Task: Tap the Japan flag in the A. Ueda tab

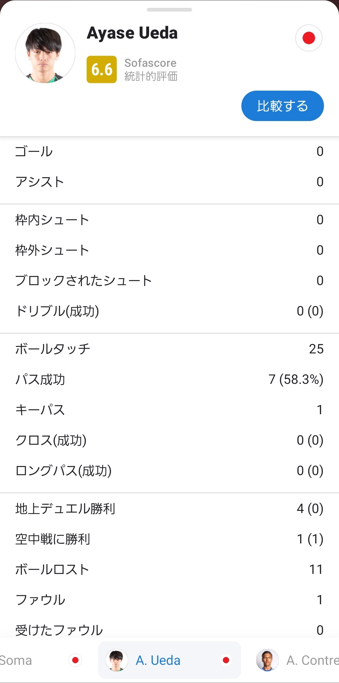Action: [x=226, y=660]
